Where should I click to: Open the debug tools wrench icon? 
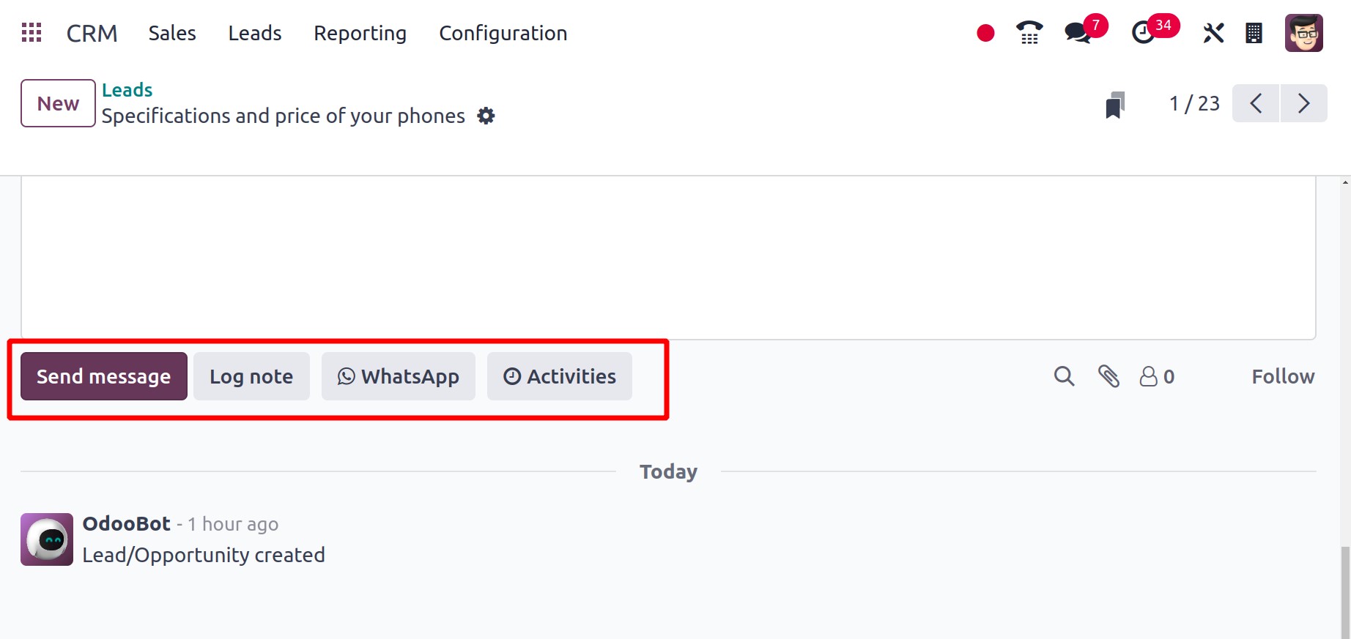coord(1213,33)
